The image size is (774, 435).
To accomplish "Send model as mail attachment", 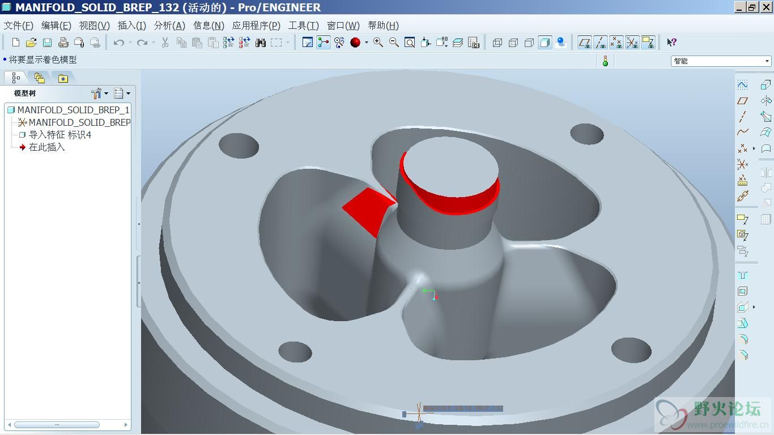I will (x=79, y=42).
